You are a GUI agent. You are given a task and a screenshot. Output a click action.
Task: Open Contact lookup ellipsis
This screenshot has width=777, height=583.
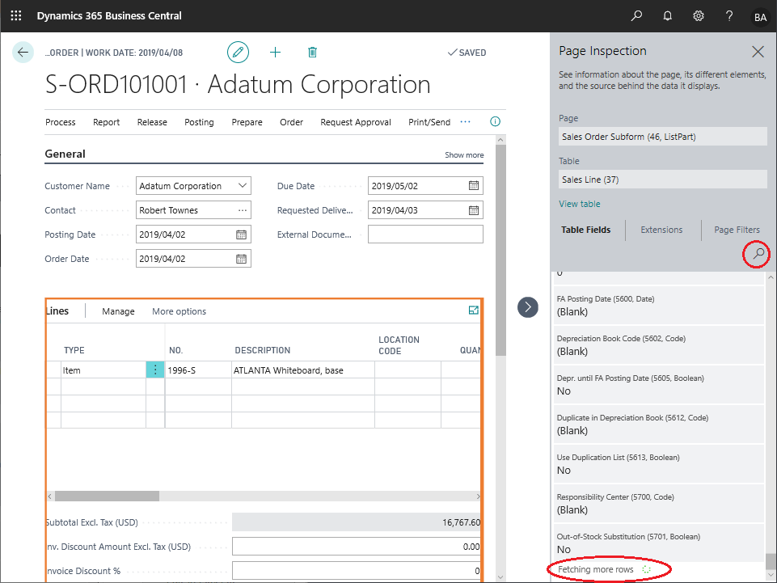243,210
